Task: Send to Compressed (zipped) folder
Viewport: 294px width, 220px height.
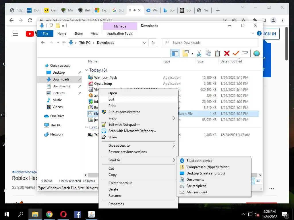Action: (x=214, y=167)
